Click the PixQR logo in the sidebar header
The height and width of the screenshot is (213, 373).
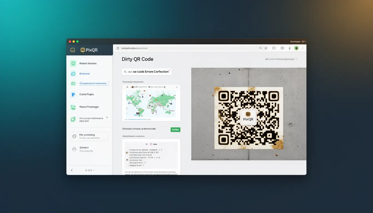[89, 50]
